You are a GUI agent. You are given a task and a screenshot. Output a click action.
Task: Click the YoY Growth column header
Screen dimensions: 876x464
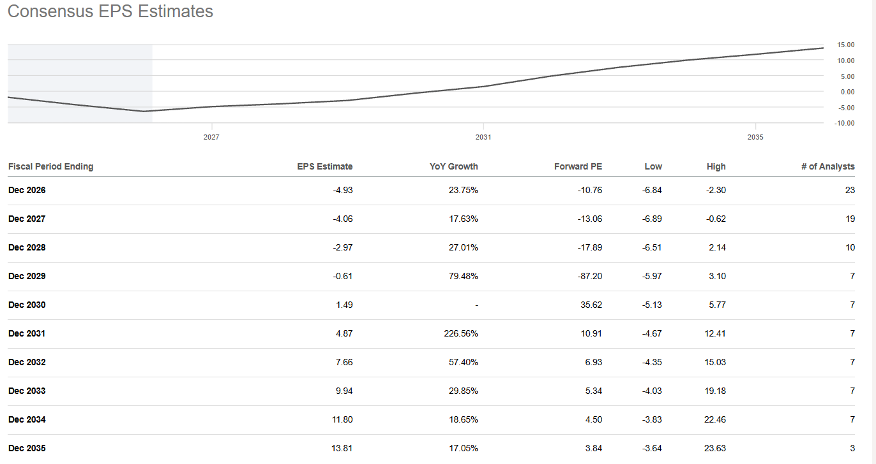coord(453,166)
